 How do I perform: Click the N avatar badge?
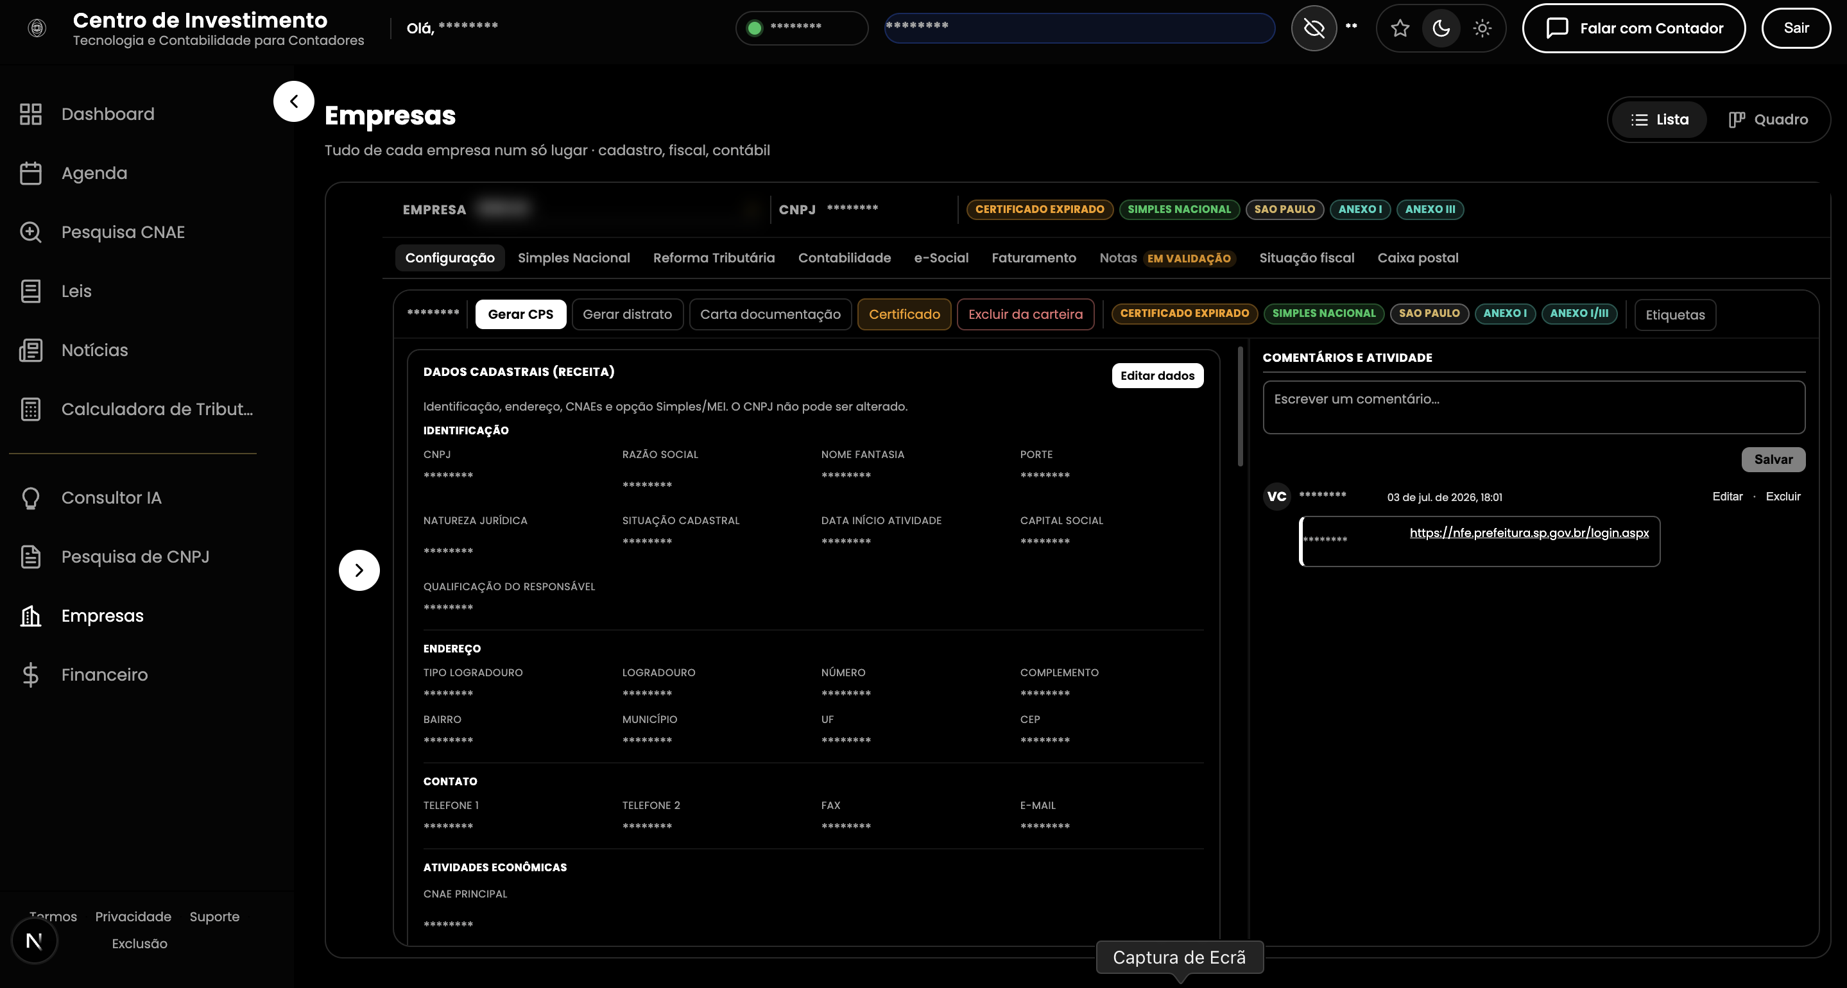tap(34, 941)
